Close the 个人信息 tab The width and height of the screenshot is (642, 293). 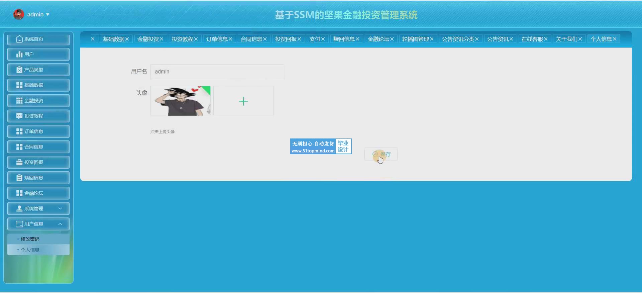point(615,39)
